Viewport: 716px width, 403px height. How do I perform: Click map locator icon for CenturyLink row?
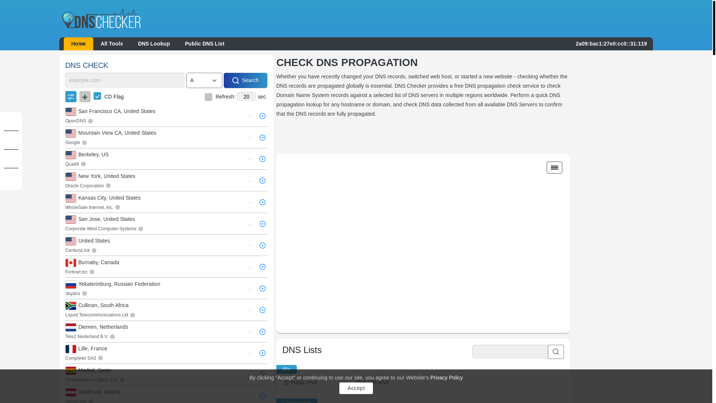[263, 246]
